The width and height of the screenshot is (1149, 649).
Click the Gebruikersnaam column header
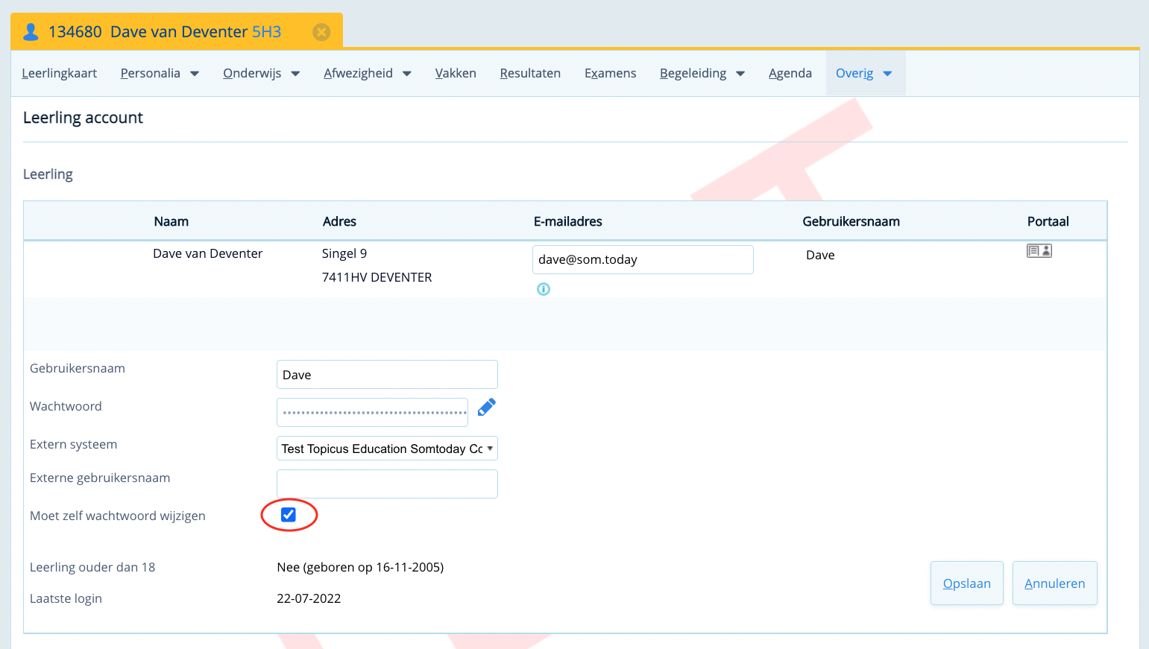point(851,221)
